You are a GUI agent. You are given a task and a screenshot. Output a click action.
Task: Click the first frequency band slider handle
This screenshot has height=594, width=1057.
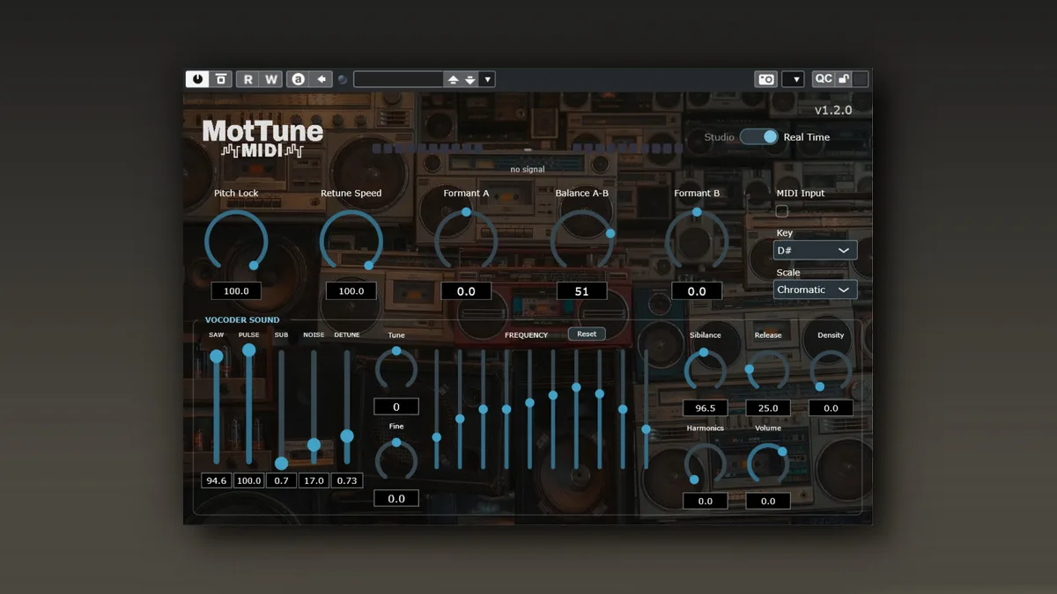click(436, 437)
